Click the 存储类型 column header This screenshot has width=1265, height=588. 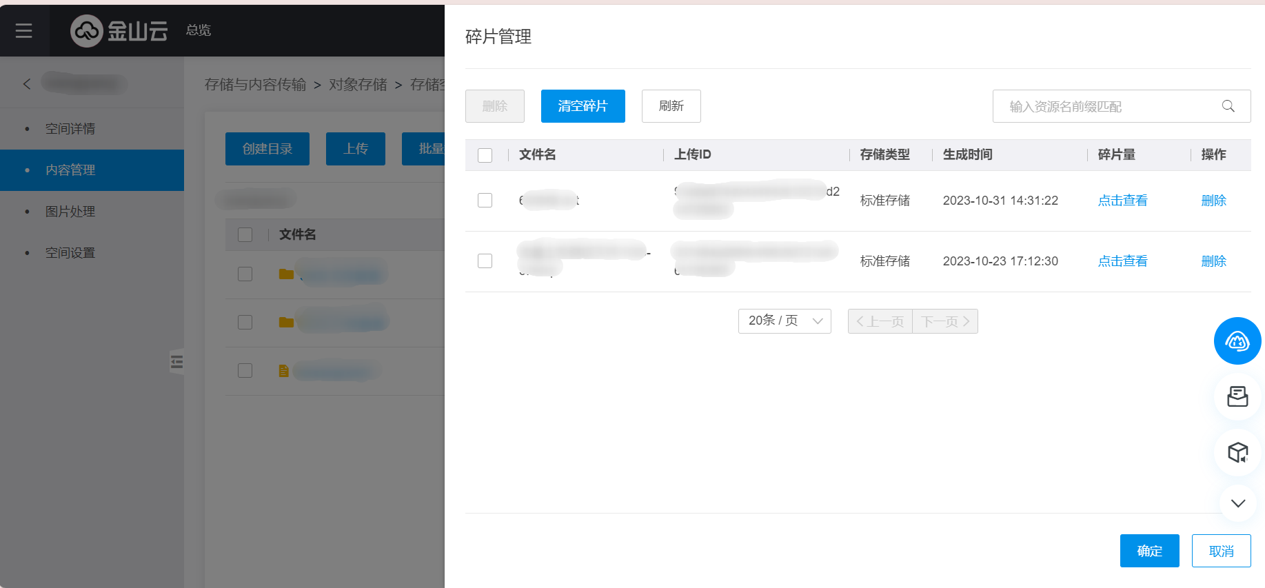pos(885,155)
